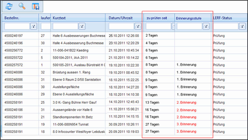Click the 'zu prüfen seit' filter field
Viewport: 248px width, 140px height.
(158, 26)
